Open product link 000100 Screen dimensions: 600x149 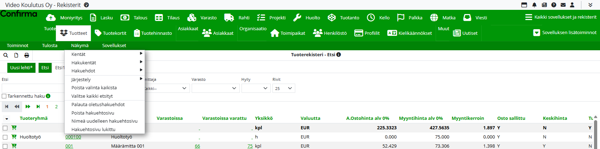pos(73,137)
